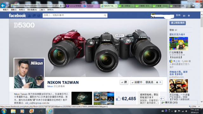Viewport: 203px width, 114px height.
Task: Click the 62,485 likes count
Action: [x=129, y=99]
